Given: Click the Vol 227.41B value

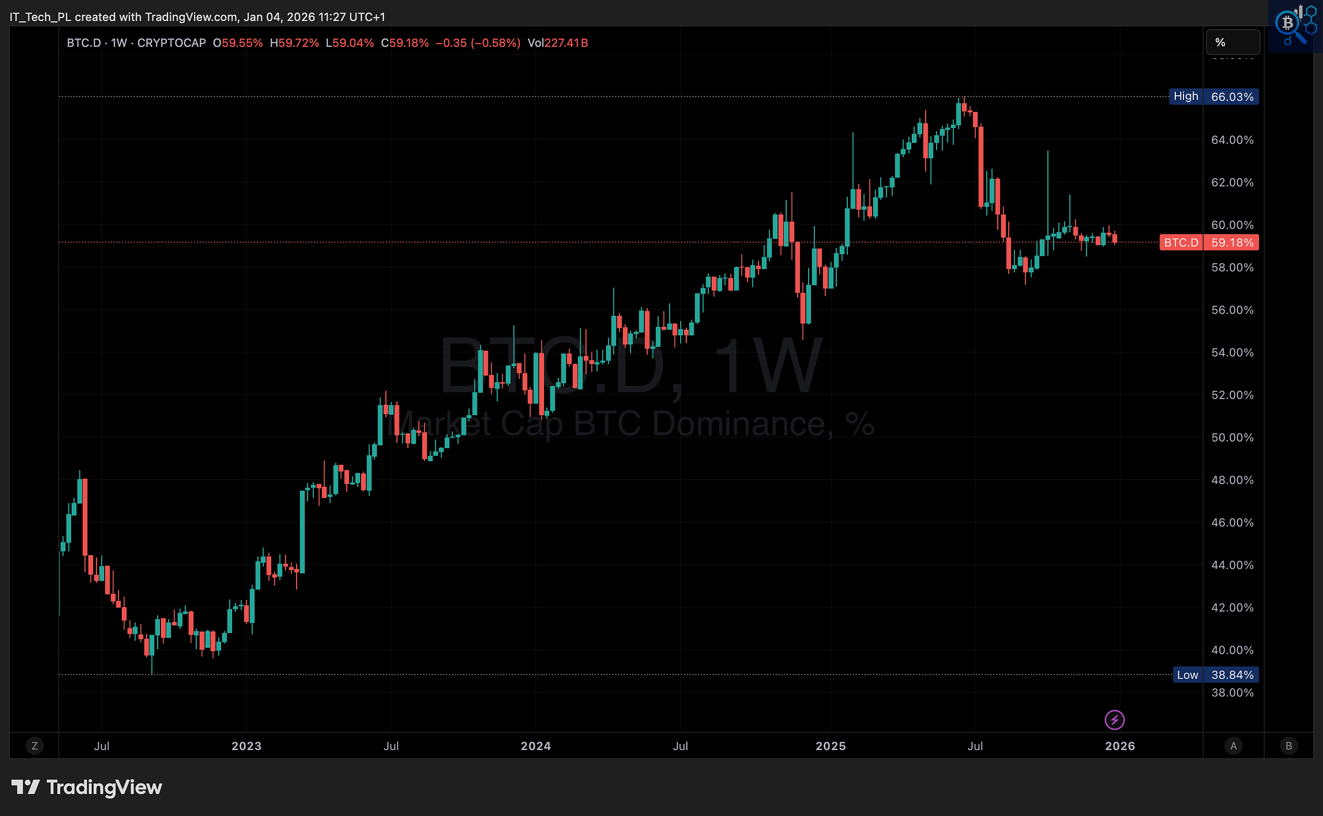Looking at the screenshot, I should 557,43.
